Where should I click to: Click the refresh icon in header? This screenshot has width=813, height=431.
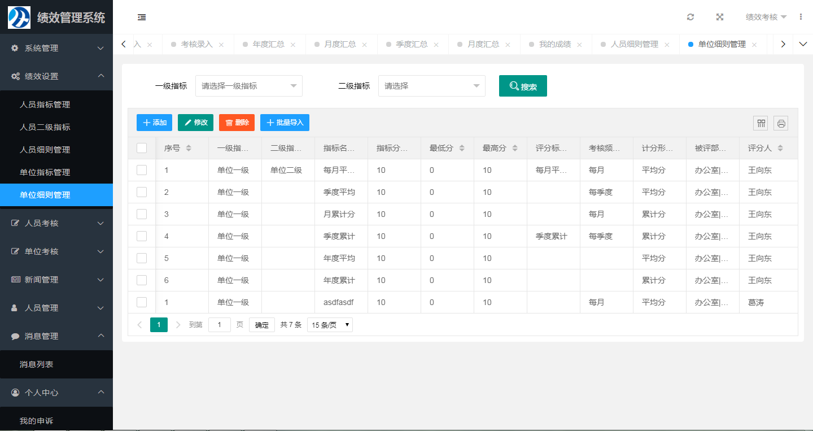pos(690,17)
